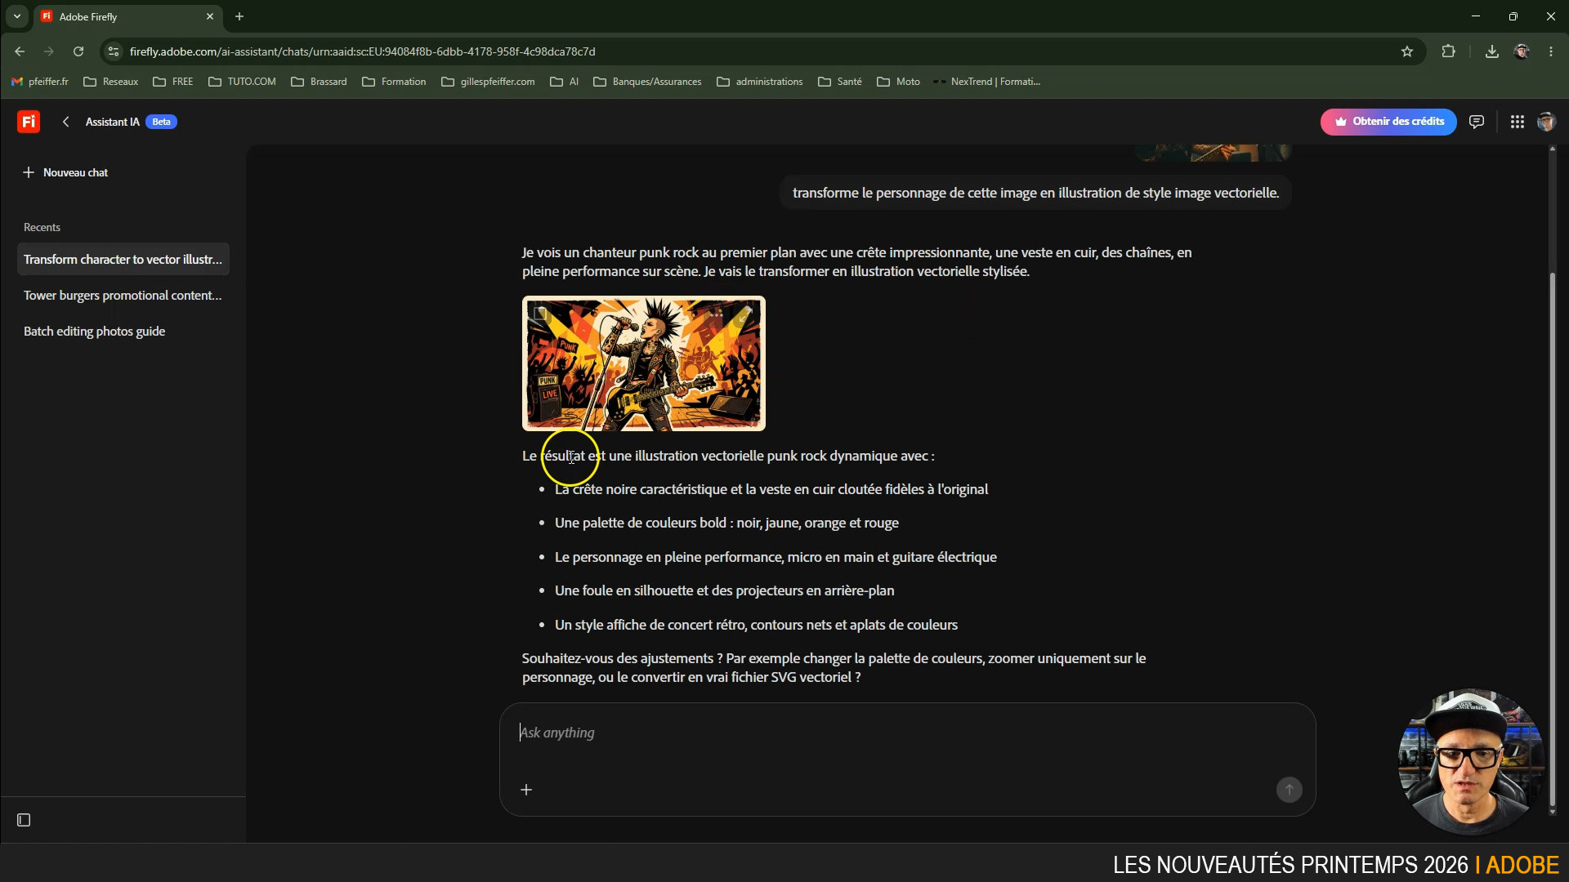This screenshot has width=1569, height=882.
Task: Click the Obtenir des crédits button
Action: coord(1388,122)
